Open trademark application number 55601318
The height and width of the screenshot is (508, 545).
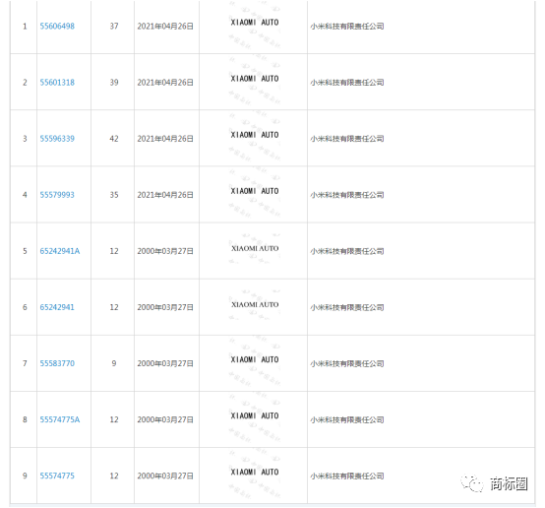pos(57,83)
